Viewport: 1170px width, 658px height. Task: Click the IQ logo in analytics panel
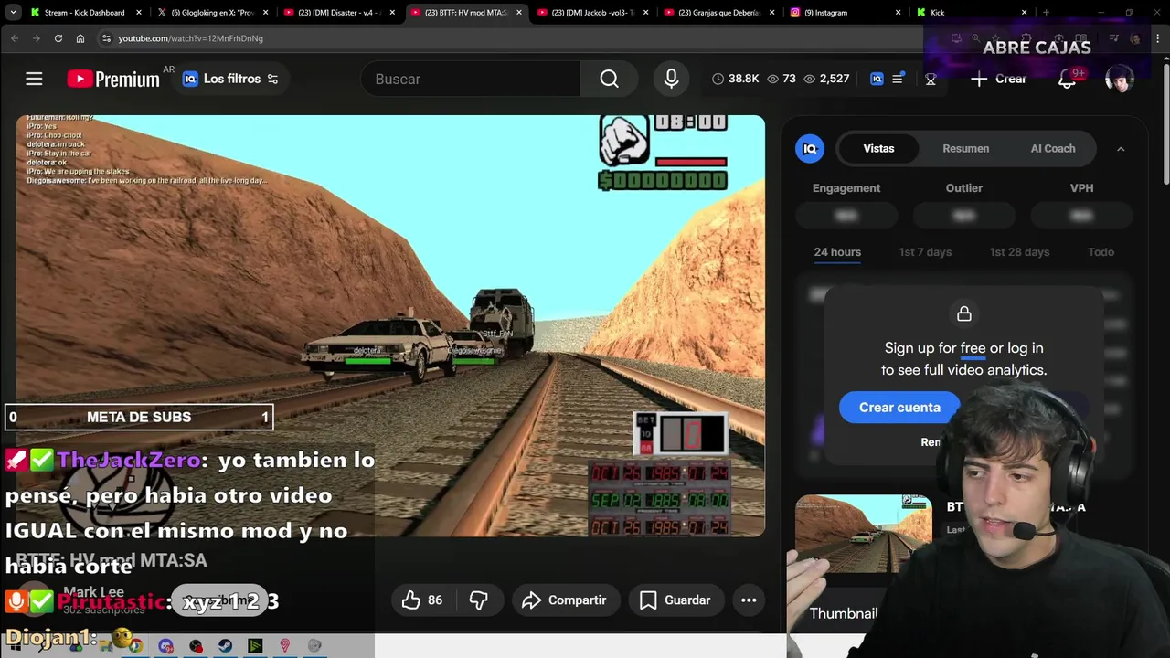810,148
